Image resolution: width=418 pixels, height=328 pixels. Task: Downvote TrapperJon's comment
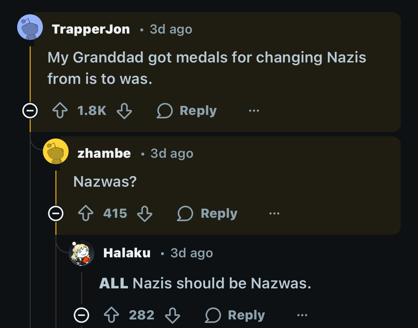125,111
